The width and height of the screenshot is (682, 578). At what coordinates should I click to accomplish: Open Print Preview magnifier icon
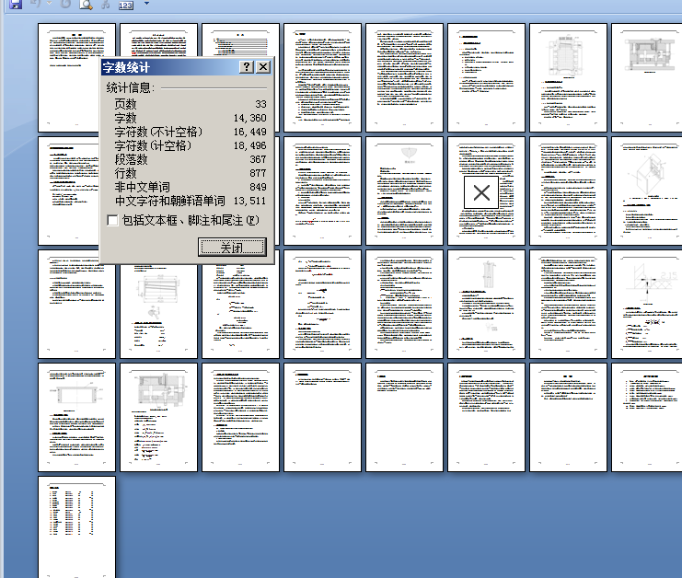point(87,5)
